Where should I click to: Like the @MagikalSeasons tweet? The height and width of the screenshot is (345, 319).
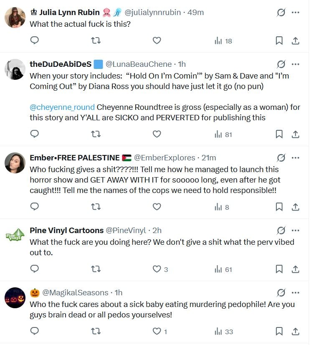(x=157, y=332)
